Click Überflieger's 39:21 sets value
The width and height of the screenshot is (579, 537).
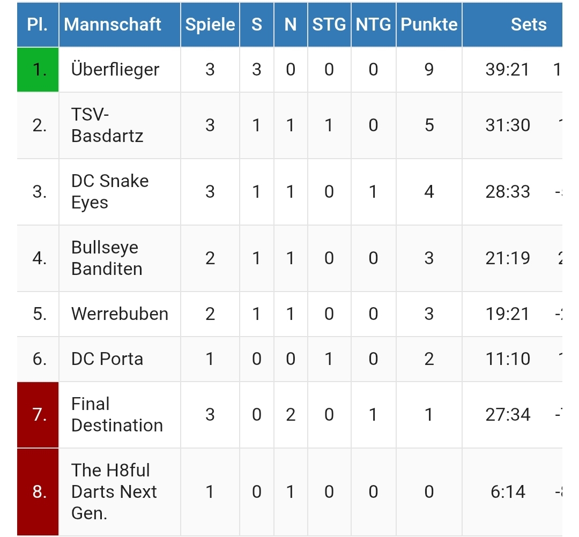507,69
